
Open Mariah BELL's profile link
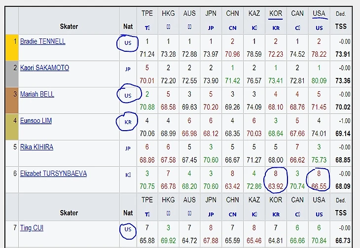[x=37, y=95]
